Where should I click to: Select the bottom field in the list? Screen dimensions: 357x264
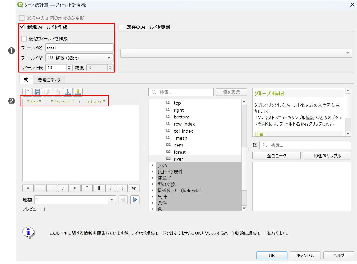pos(181,117)
